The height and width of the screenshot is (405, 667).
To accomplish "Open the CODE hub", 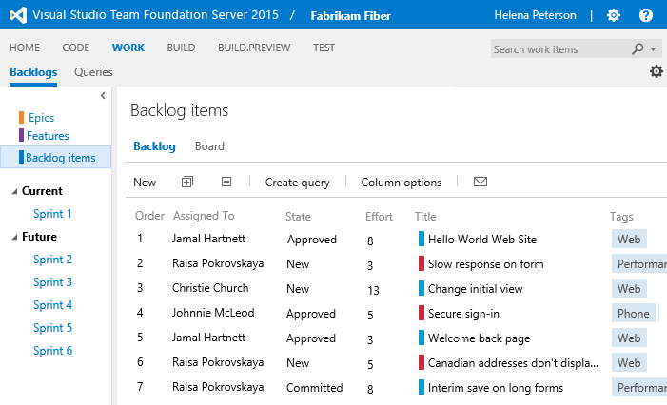I will coord(76,48).
